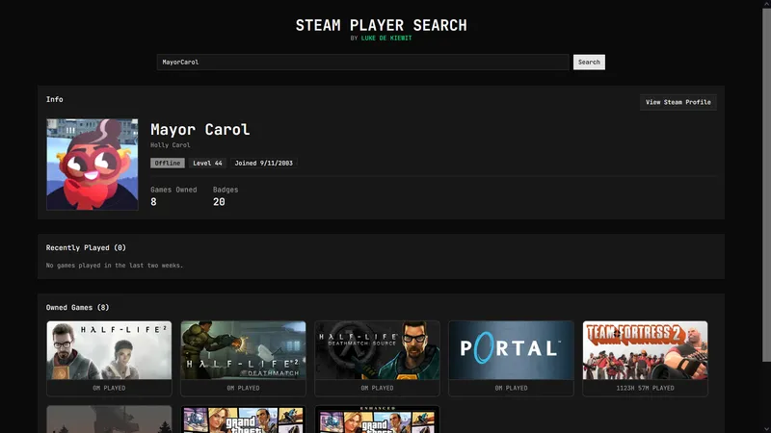This screenshot has height=433, width=771.
Task: Click the Recently Played (0) heading
Action: click(86, 248)
